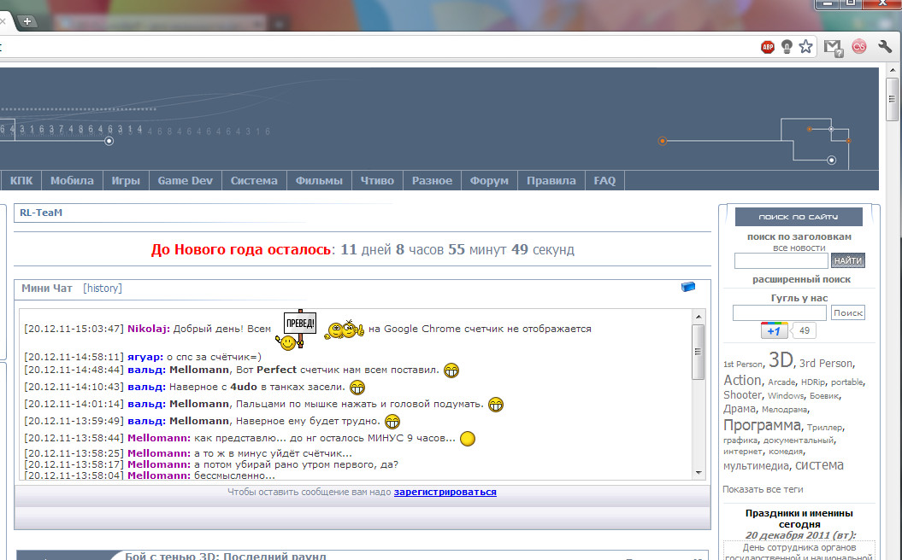
Task: Click the 1st Person tag
Action: tap(742, 365)
